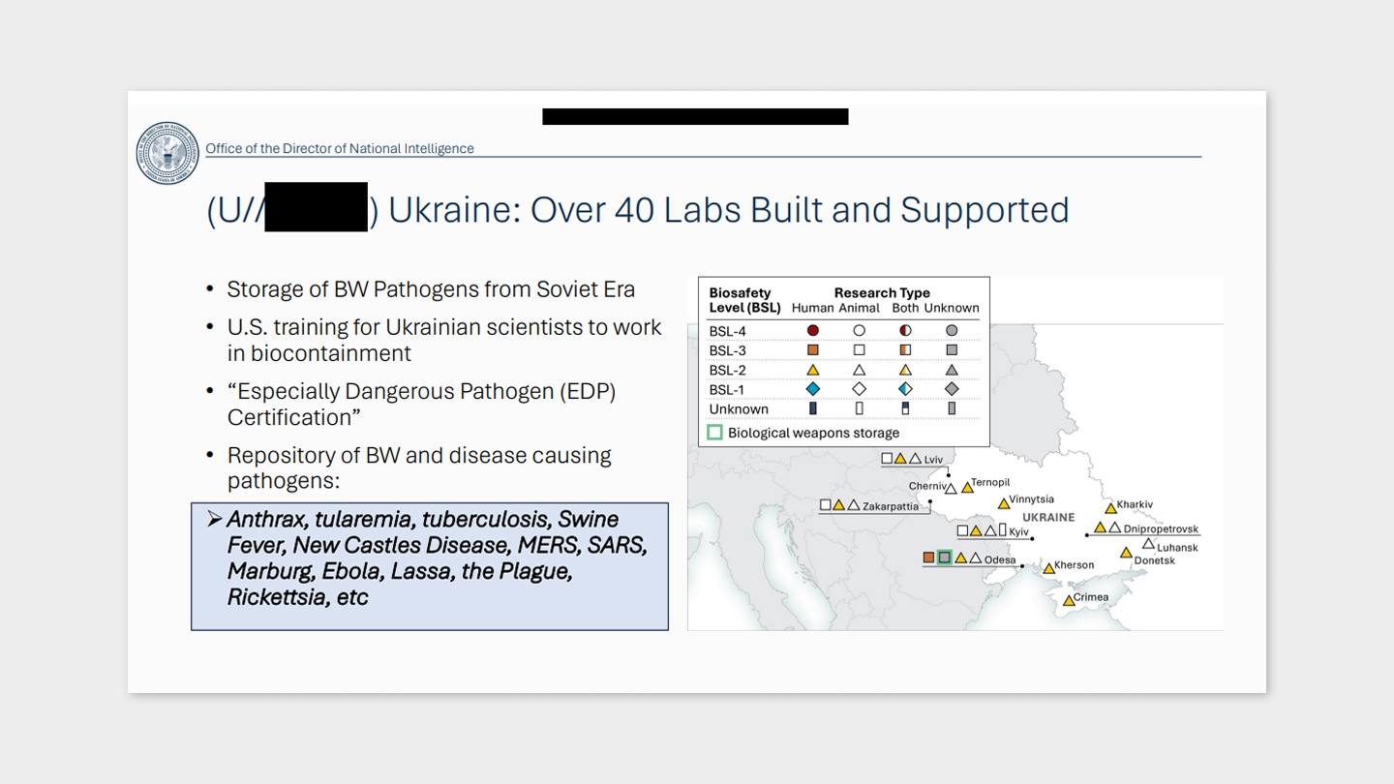This screenshot has width=1394, height=784.
Task: Click the Office of the Director header text
Action: 340,148
